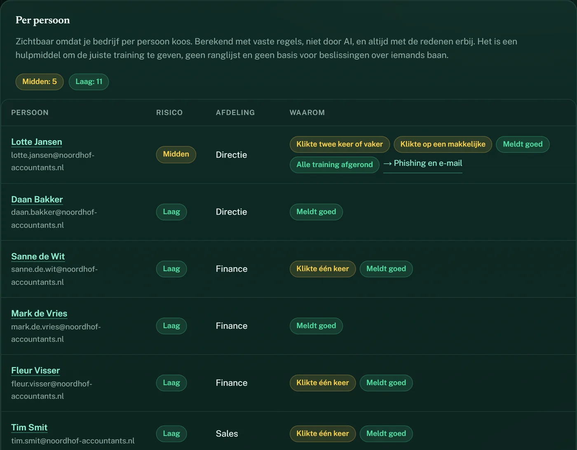Click 'Meldt goed' tag for Tim Smit

[386, 434]
